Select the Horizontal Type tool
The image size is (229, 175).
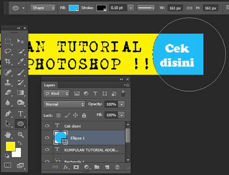[21, 114]
